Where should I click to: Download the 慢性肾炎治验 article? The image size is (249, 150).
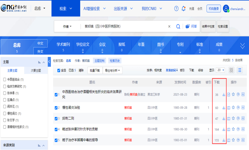[x=224, y=108]
